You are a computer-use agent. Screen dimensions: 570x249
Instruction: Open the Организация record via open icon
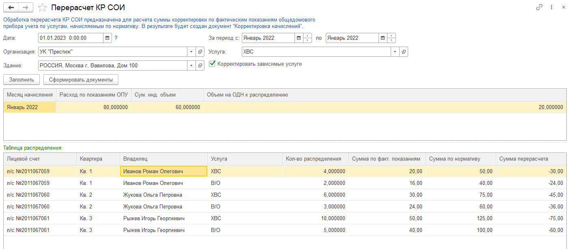click(x=200, y=52)
